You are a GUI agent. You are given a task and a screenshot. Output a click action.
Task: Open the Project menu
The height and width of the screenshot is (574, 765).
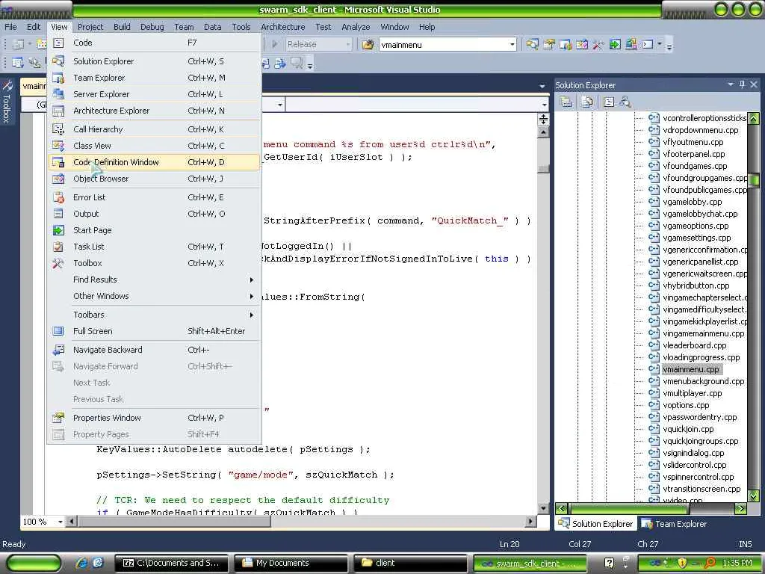(x=90, y=27)
